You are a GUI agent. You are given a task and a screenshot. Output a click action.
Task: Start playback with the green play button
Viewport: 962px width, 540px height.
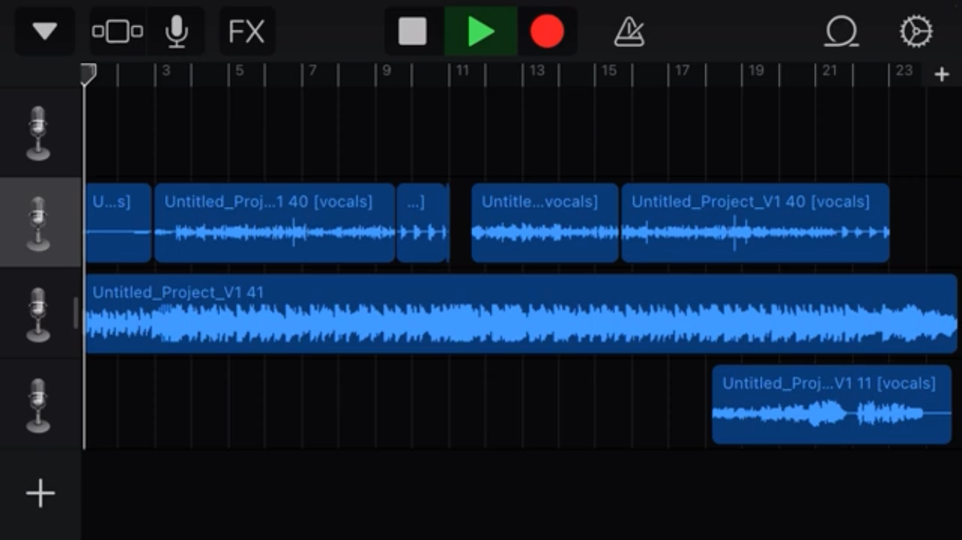click(x=480, y=32)
